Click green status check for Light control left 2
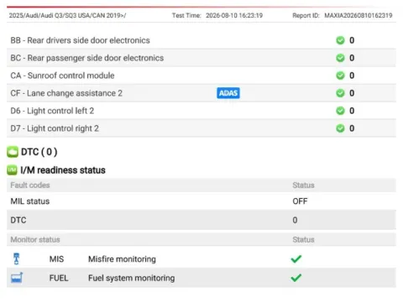The height and width of the screenshot is (302, 403). pyautogui.click(x=340, y=111)
